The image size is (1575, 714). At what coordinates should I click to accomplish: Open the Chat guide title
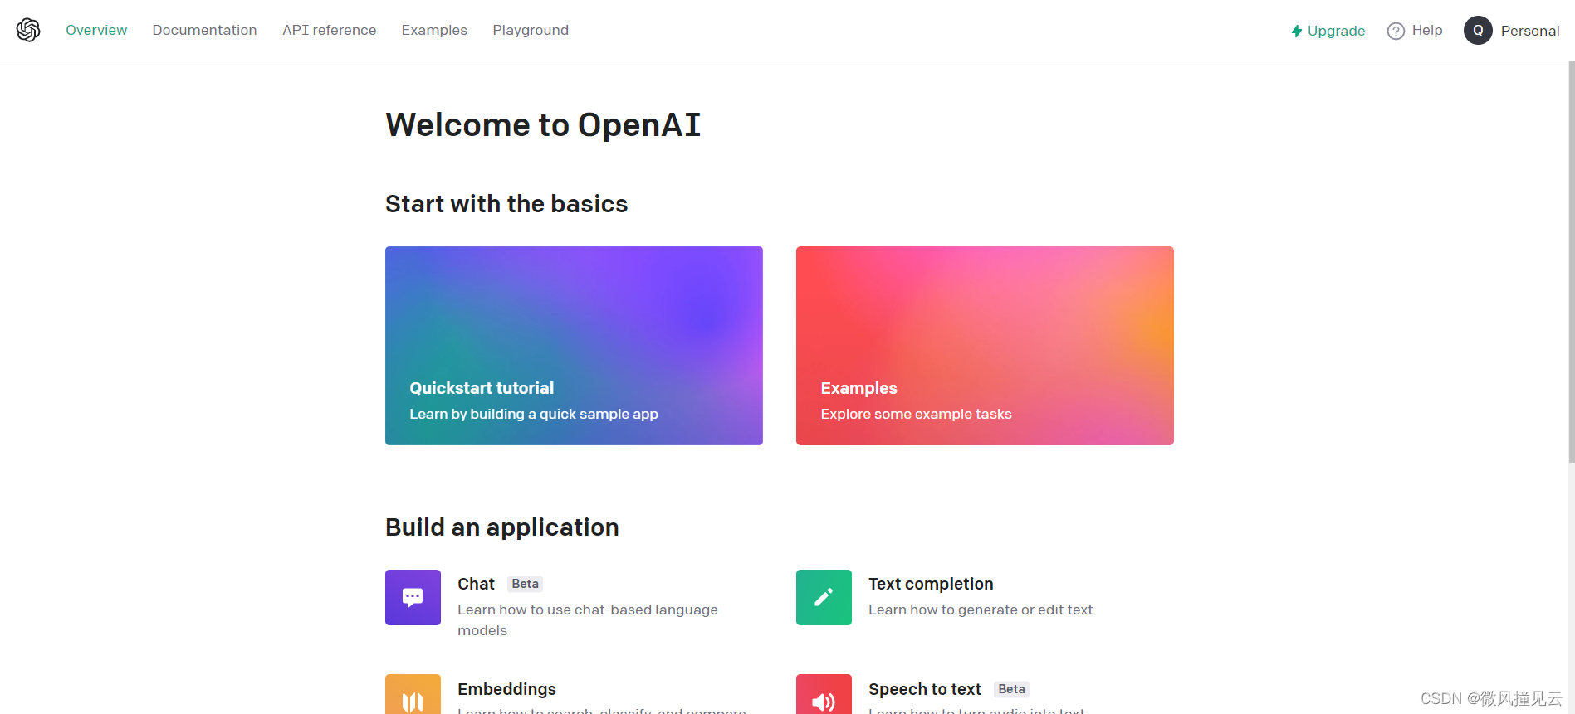click(476, 584)
